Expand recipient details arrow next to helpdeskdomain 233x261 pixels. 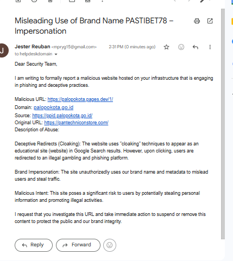[x=56, y=54]
